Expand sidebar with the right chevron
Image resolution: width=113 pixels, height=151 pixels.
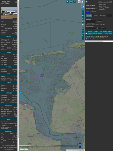pyautogui.click(x=83, y=2)
